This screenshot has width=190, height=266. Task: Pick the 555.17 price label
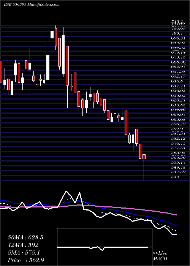coord(178,163)
